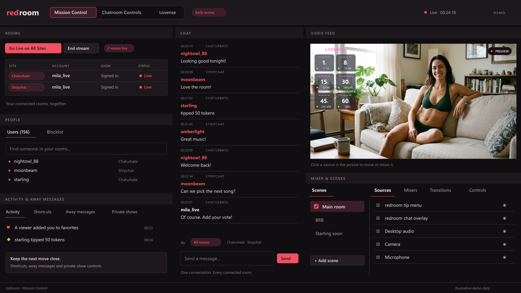This screenshot has width=521, height=293.
Task: Select the Starting soon scene
Action: click(x=329, y=233)
